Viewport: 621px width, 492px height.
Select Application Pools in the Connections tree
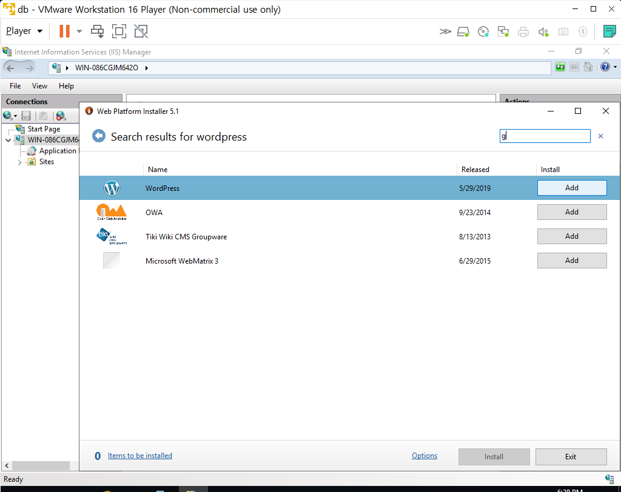coord(59,151)
